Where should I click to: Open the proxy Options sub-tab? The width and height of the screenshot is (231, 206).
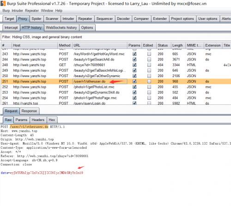[x=87, y=28]
